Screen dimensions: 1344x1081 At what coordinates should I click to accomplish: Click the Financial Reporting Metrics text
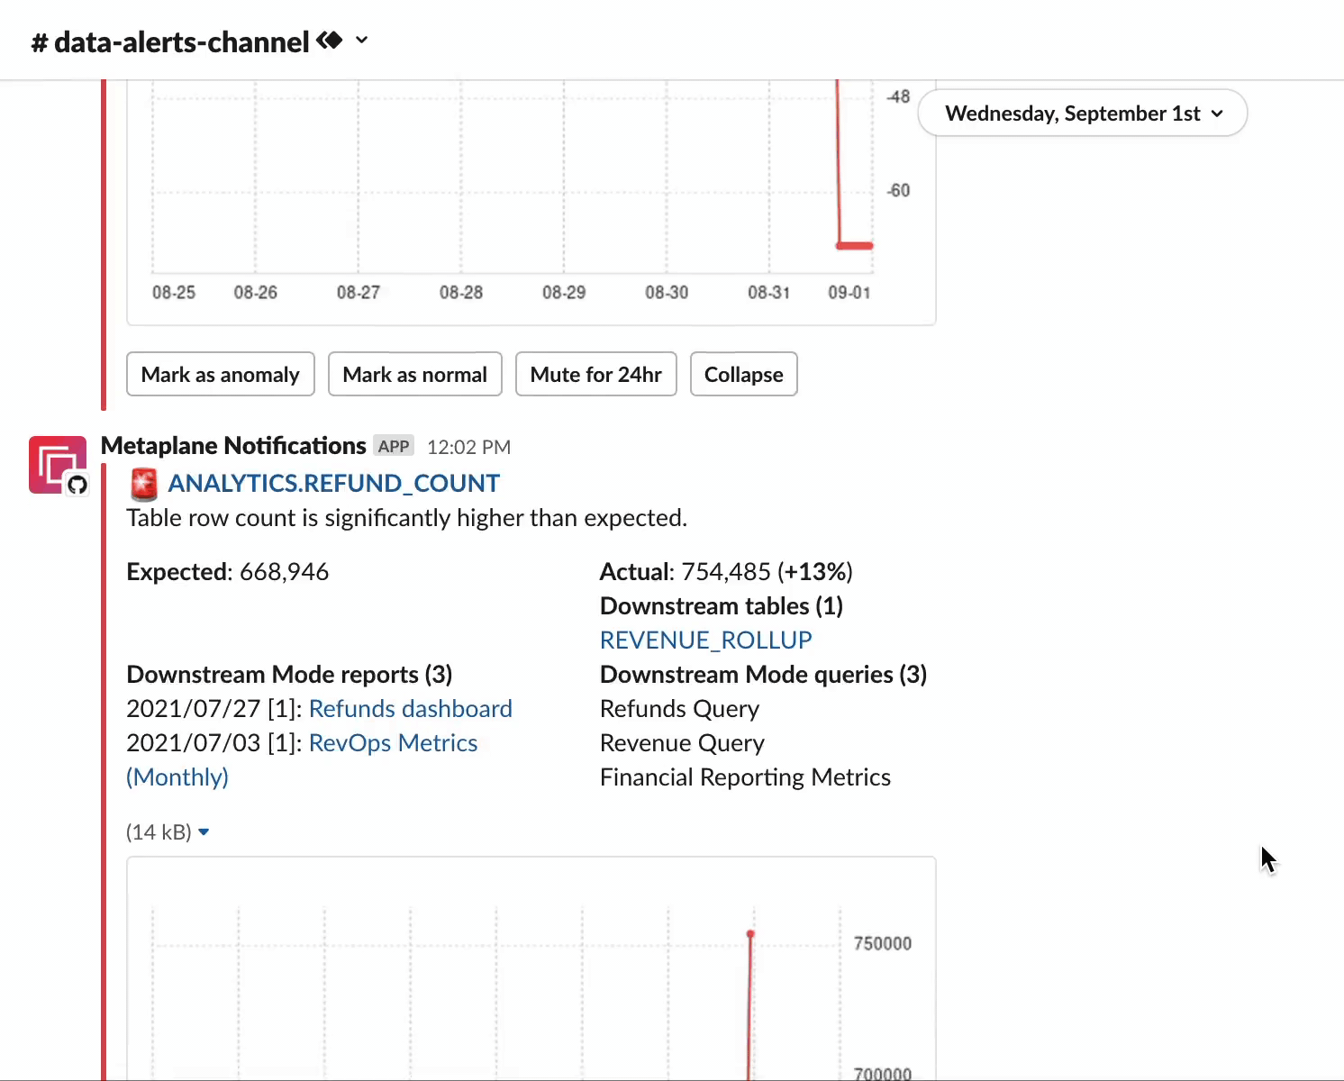(745, 777)
